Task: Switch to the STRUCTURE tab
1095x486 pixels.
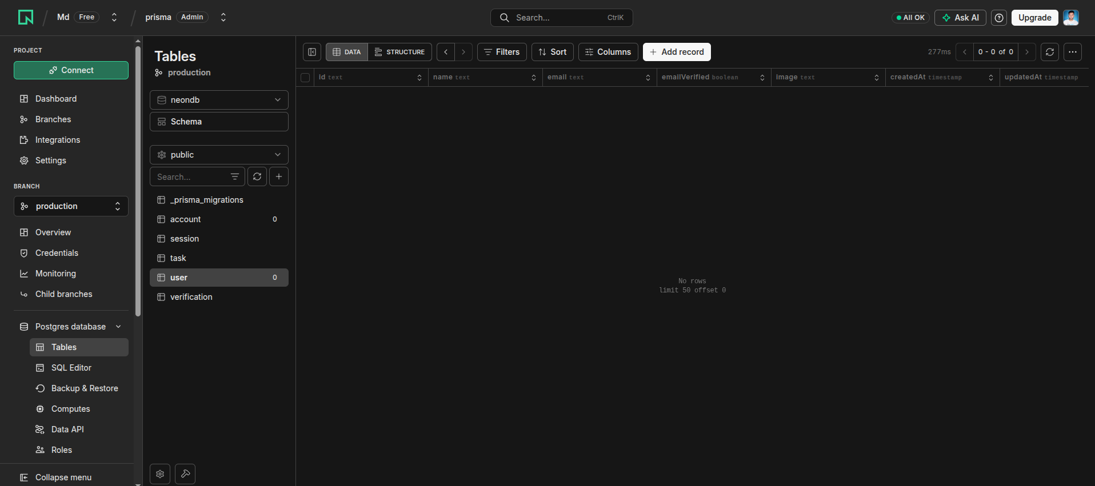Action: [x=400, y=52]
